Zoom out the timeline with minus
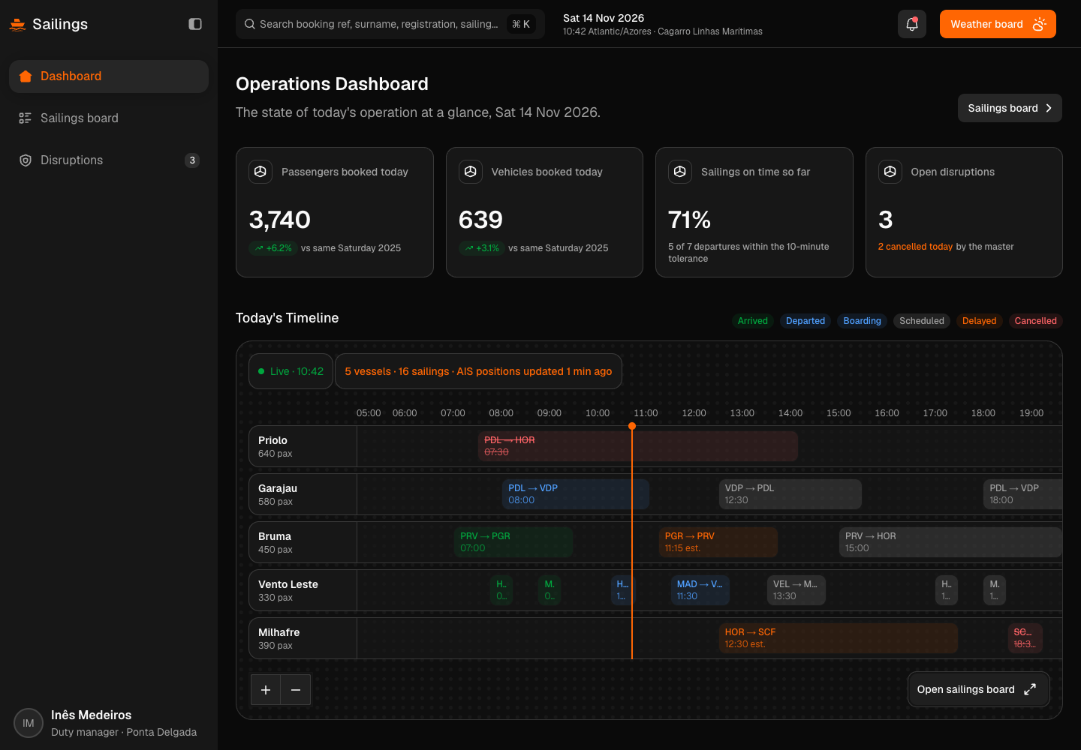This screenshot has width=1081, height=750. pos(296,690)
